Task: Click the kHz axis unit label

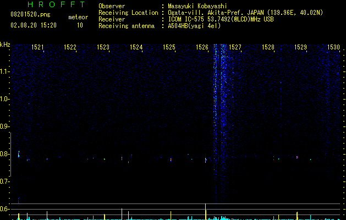Action: click(x=5, y=45)
